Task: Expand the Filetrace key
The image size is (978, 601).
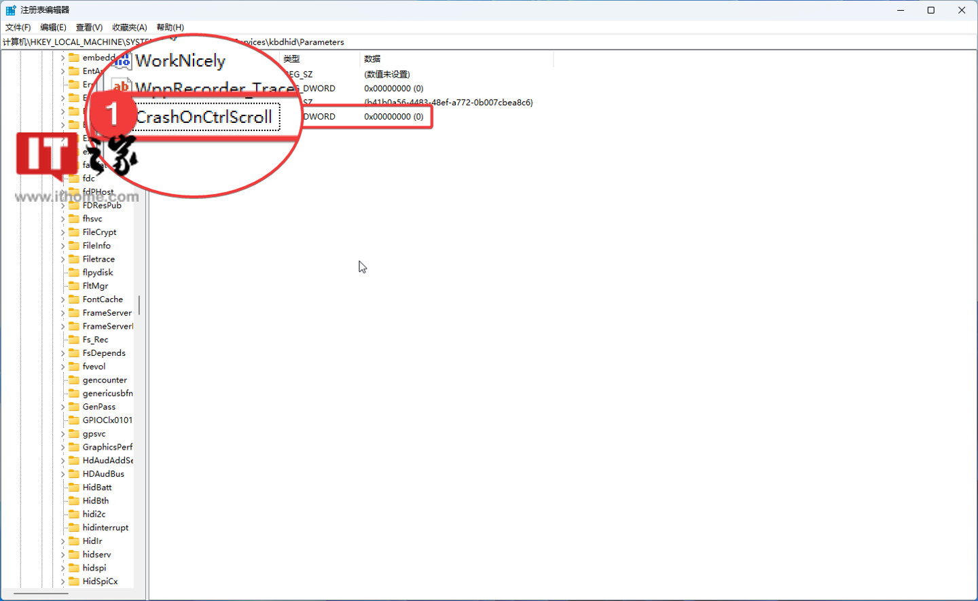Action: 62,259
